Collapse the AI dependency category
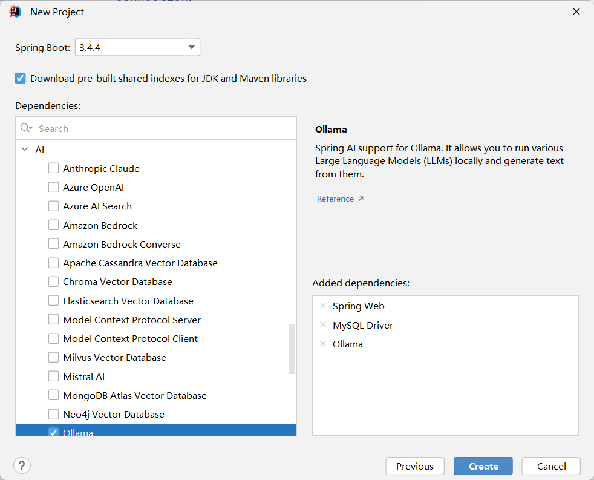Image resolution: width=594 pixels, height=480 pixels. (x=25, y=150)
